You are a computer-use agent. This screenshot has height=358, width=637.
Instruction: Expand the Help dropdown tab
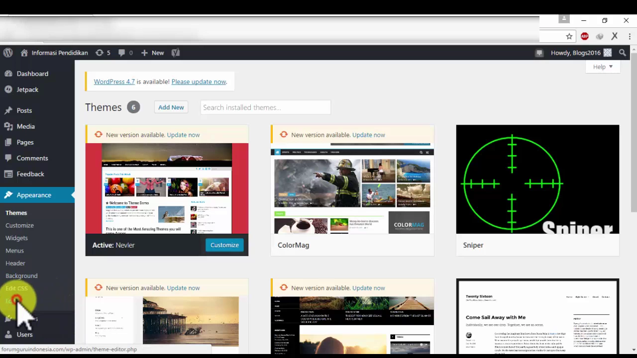603,67
